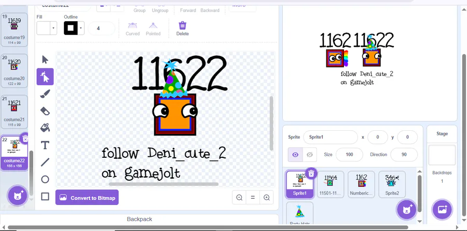Select costume22 thumbnail
The width and height of the screenshot is (467, 231).
point(15,153)
